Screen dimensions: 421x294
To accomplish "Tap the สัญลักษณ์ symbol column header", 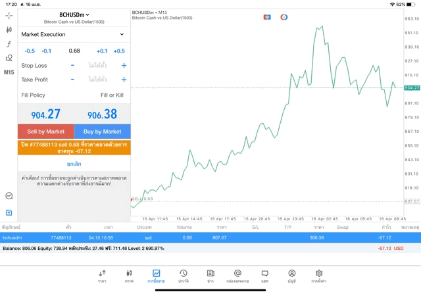I will coord(11,227).
